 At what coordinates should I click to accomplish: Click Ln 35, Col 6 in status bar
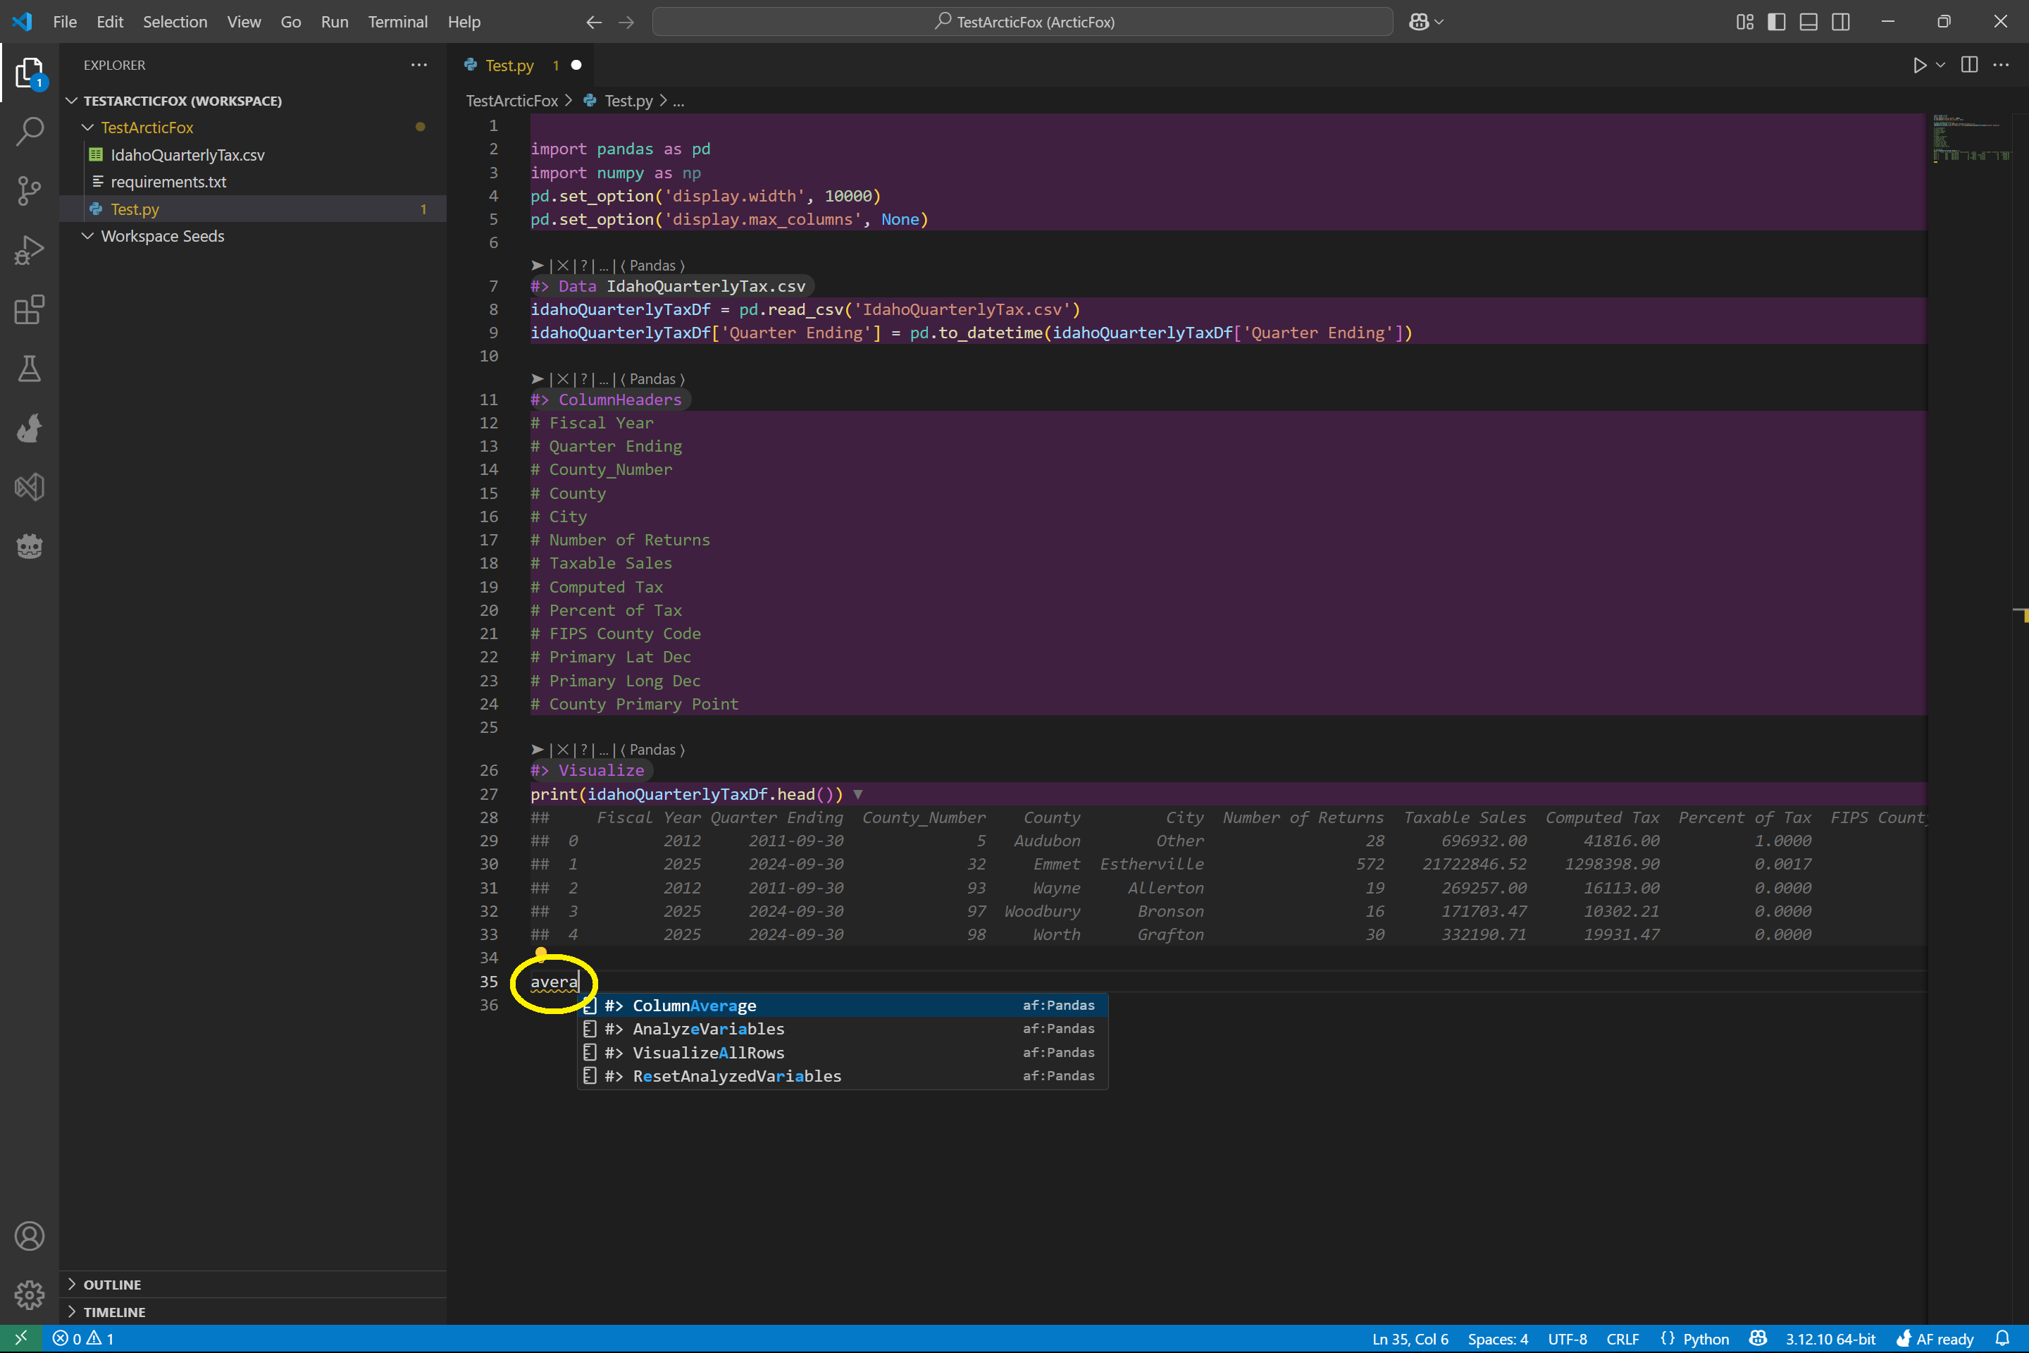(1410, 1338)
